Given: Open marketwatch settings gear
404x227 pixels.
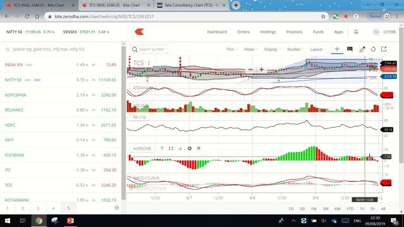Looking at the screenshot, I should tap(117, 207).
